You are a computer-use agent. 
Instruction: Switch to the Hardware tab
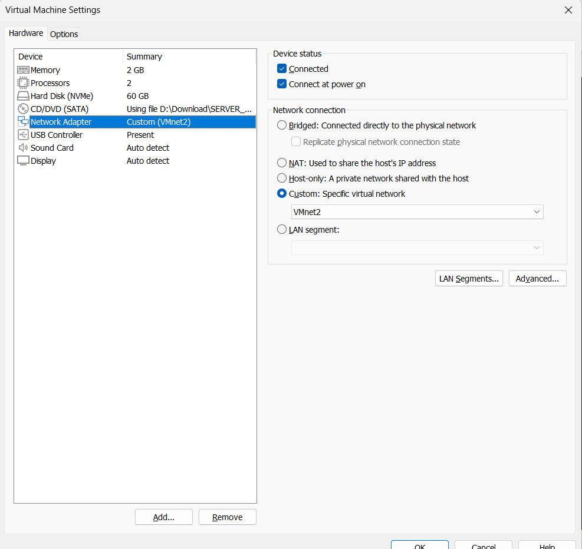tap(26, 34)
